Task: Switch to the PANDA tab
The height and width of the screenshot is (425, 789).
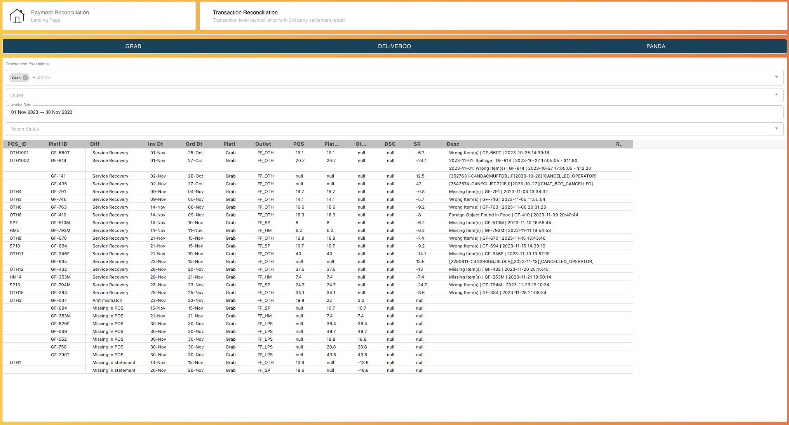Action: [656, 46]
